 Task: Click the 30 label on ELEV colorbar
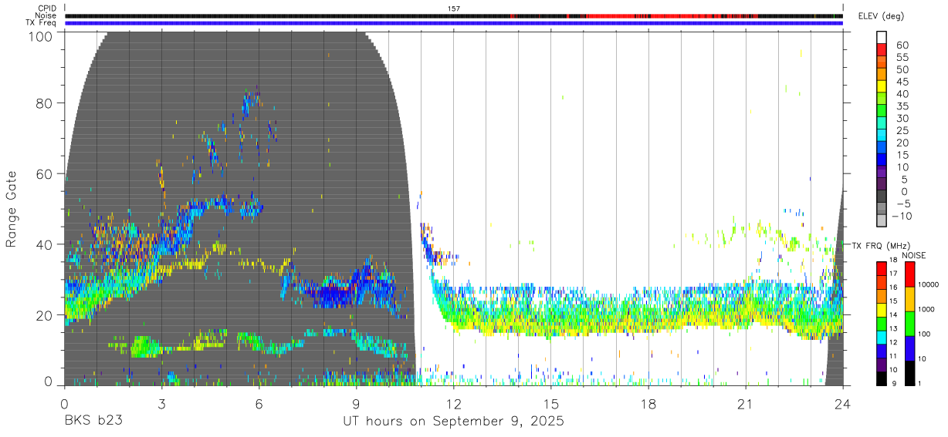902,119
